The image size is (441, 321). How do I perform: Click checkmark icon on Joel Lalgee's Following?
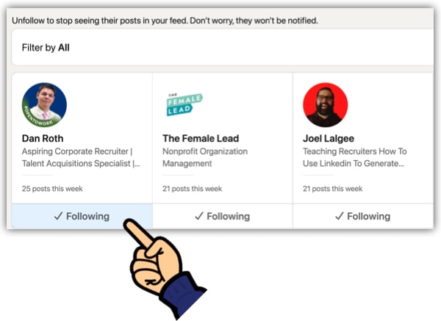click(x=340, y=216)
